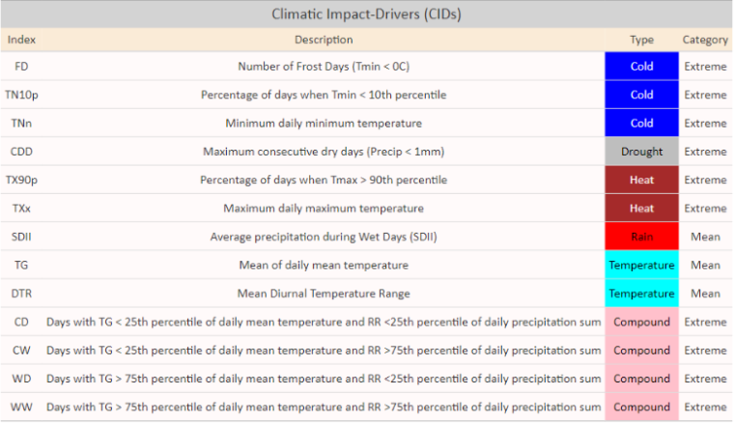Select the SDII index cell
734x423 pixels.
(x=22, y=237)
